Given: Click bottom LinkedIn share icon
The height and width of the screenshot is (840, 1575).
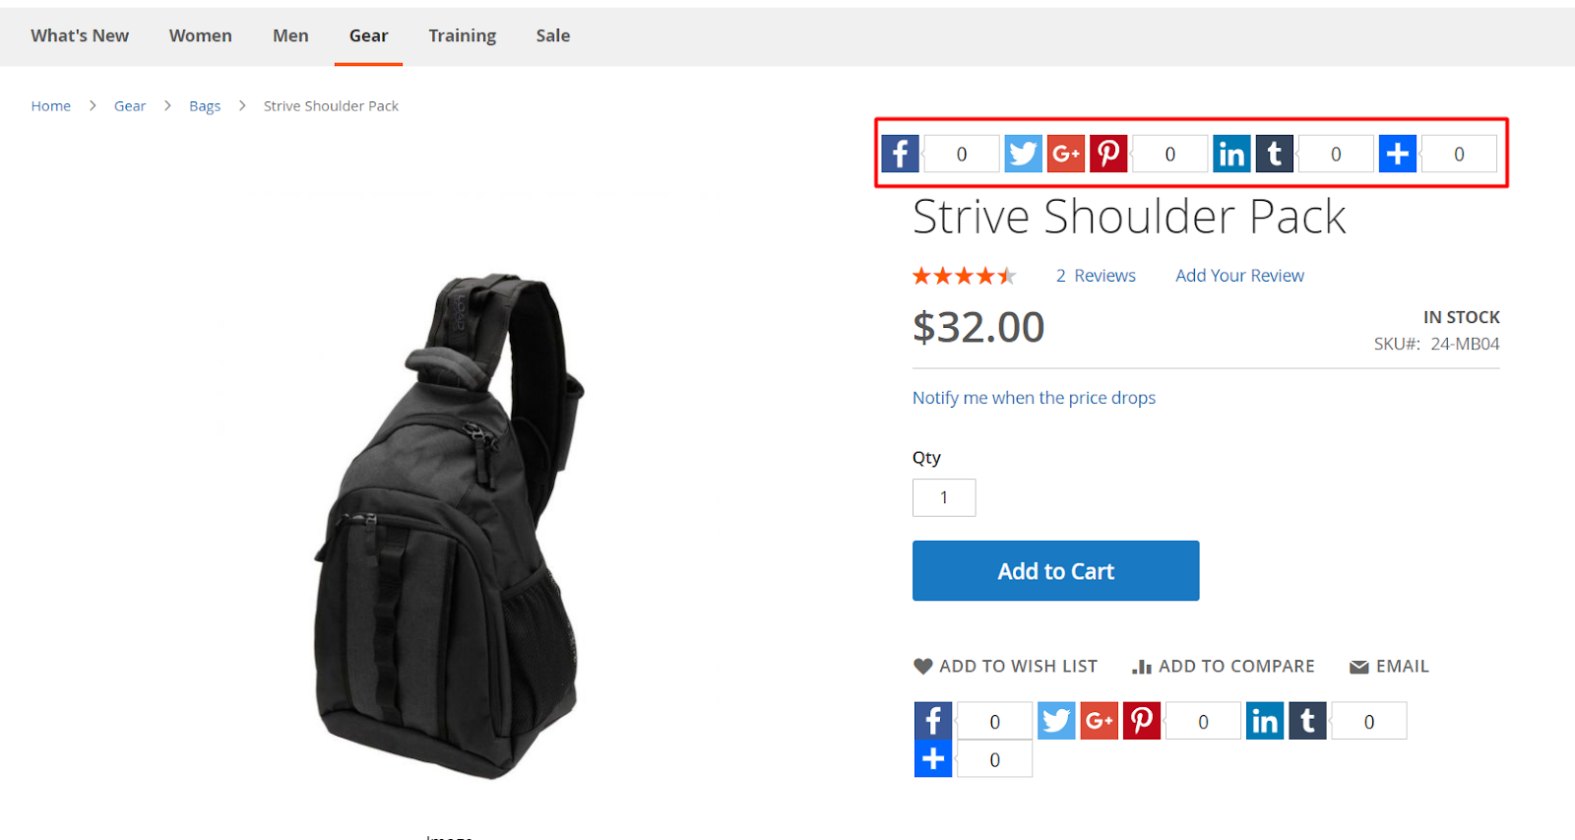Looking at the screenshot, I should (1265, 721).
